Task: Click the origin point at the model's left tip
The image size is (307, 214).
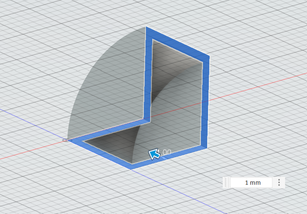Action: 65,140
